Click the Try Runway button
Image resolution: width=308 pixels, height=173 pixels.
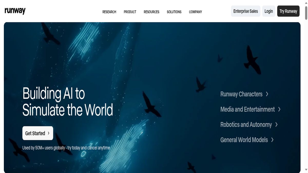click(288, 11)
